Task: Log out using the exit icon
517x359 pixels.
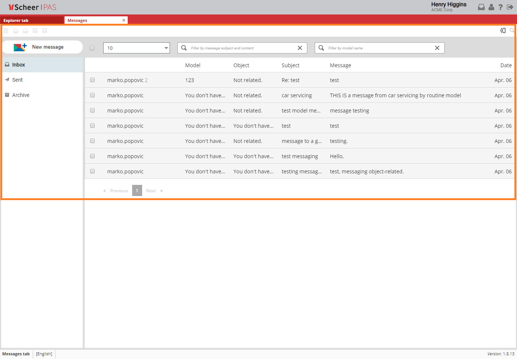Action: [510, 7]
